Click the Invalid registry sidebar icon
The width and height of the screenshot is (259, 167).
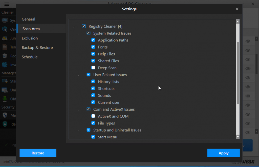coord(5,65)
